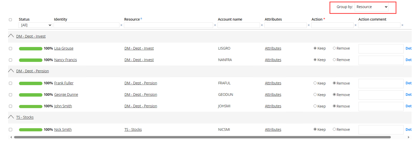The height and width of the screenshot is (147, 416).
Task: Select Remove for Nancy Francis
Action: [x=334, y=60]
